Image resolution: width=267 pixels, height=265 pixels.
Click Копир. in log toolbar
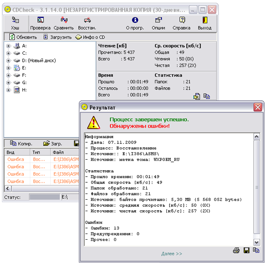[21, 144]
